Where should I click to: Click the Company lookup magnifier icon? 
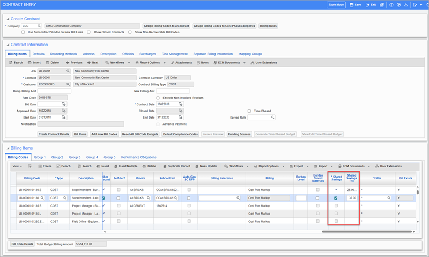[39, 26]
